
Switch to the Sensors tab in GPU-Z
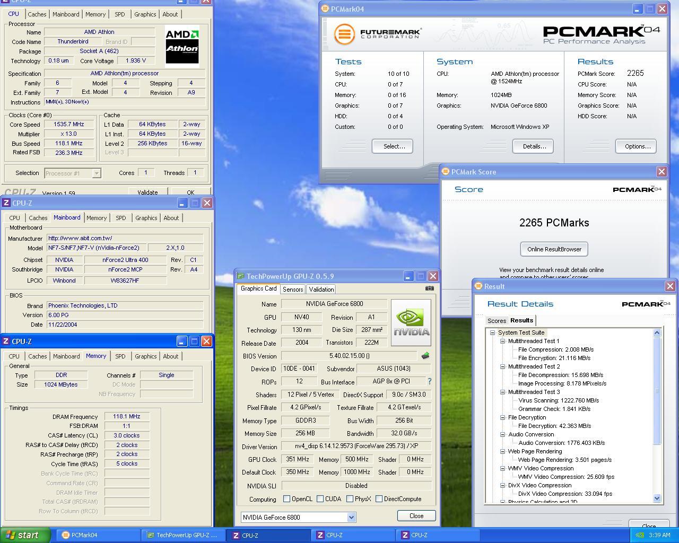point(293,290)
